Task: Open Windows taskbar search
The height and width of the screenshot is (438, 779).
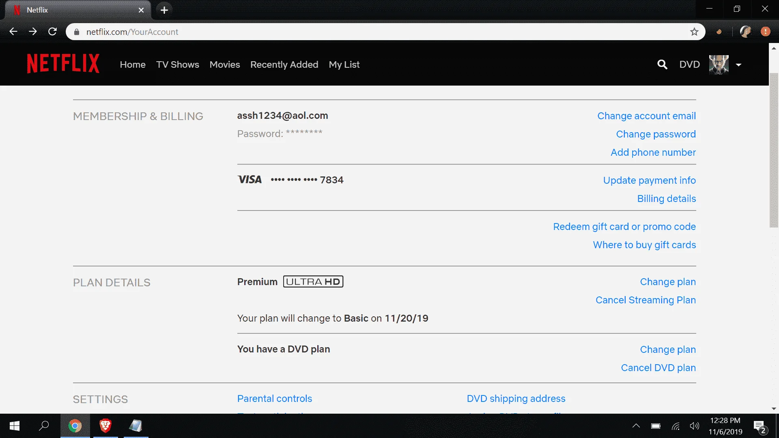Action: point(44,426)
